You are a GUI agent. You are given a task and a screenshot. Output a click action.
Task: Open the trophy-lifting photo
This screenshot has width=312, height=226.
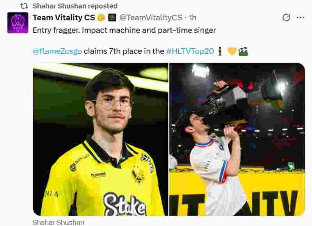coord(237,139)
